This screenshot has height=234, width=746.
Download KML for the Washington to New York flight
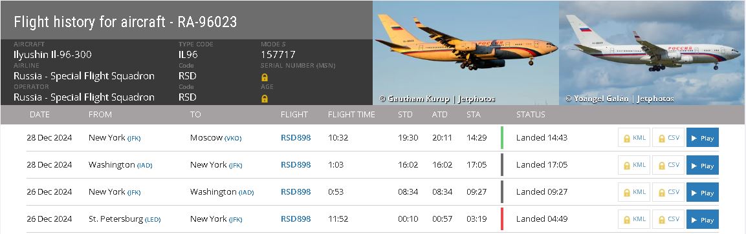coord(633,165)
